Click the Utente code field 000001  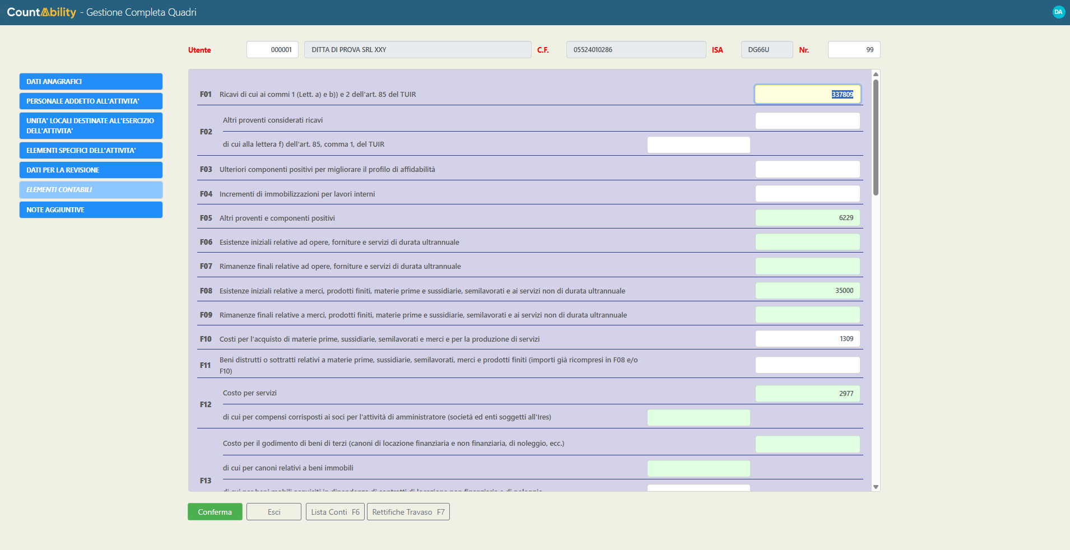click(272, 50)
